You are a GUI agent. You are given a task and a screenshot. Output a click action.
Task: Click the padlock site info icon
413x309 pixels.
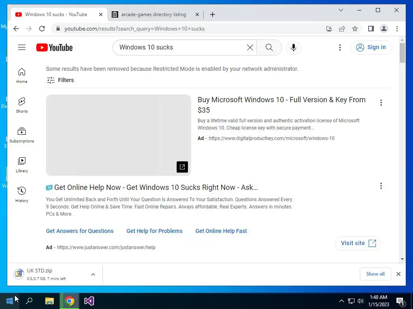coord(58,29)
